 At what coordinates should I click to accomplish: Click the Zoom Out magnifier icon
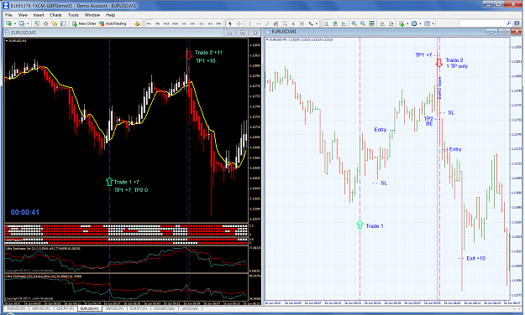(363, 23)
